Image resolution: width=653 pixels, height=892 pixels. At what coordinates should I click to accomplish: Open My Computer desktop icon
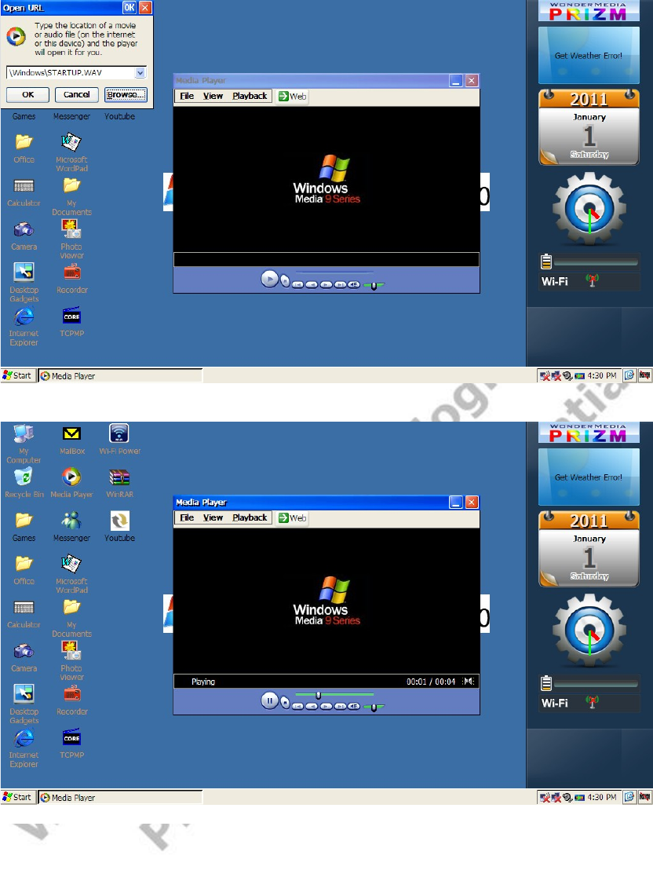coord(24,444)
